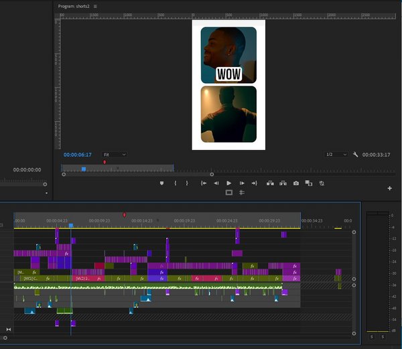Click the Mark In bracket button
This screenshot has width=402, height=349.
click(x=176, y=184)
